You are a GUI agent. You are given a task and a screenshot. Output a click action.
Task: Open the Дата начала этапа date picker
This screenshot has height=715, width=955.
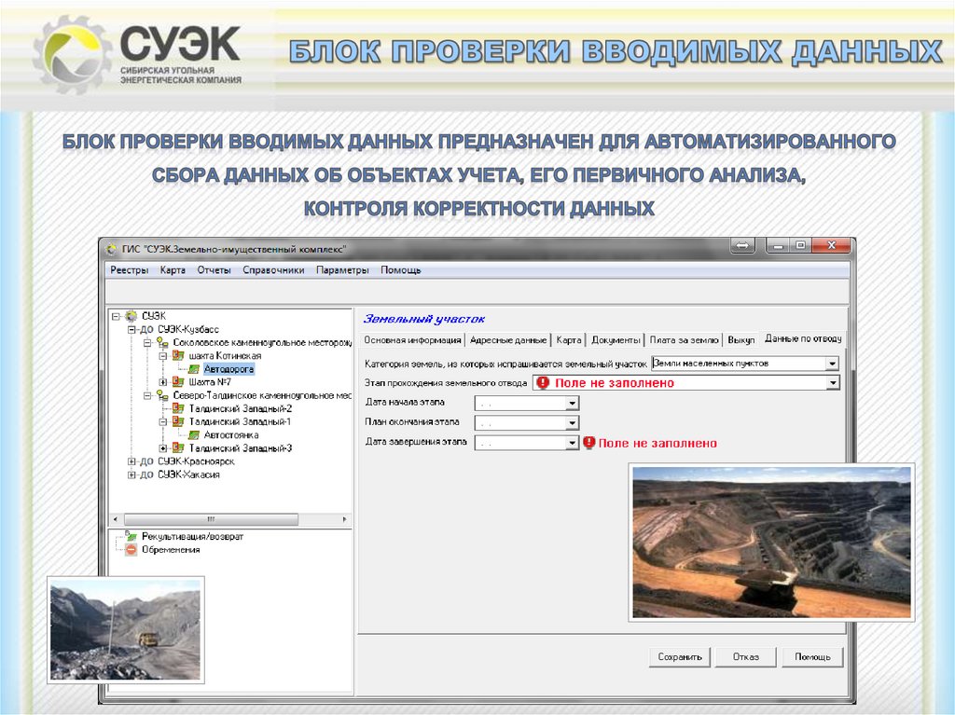point(572,403)
